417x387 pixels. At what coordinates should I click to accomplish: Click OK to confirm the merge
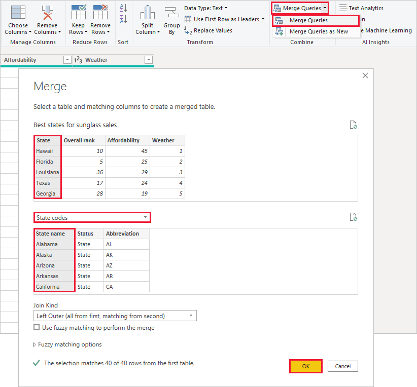(x=305, y=366)
